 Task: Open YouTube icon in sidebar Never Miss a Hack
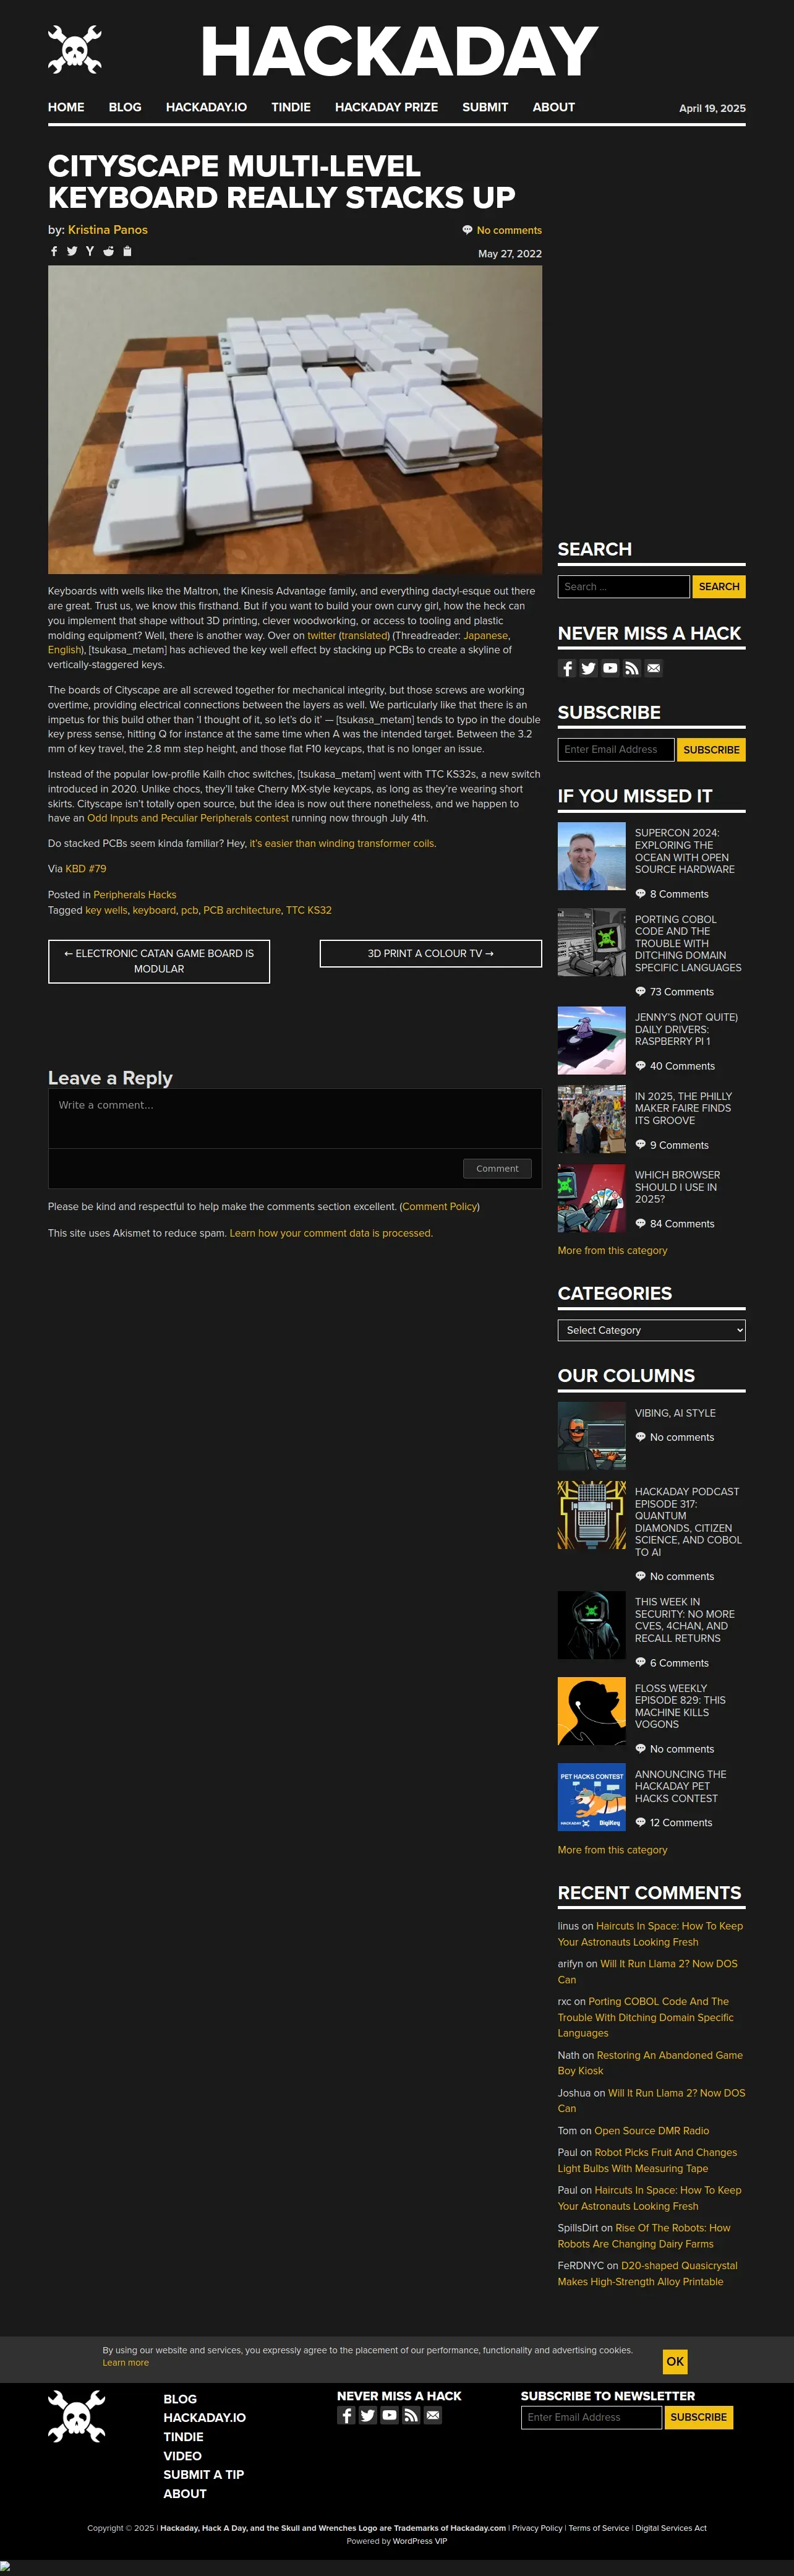tap(610, 668)
